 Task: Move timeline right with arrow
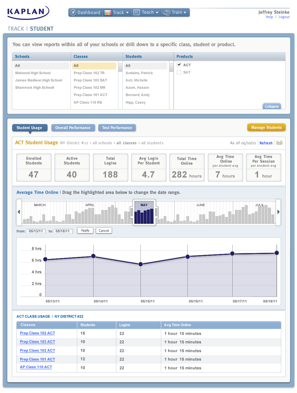pyautogui.click(x=278, y=212)
